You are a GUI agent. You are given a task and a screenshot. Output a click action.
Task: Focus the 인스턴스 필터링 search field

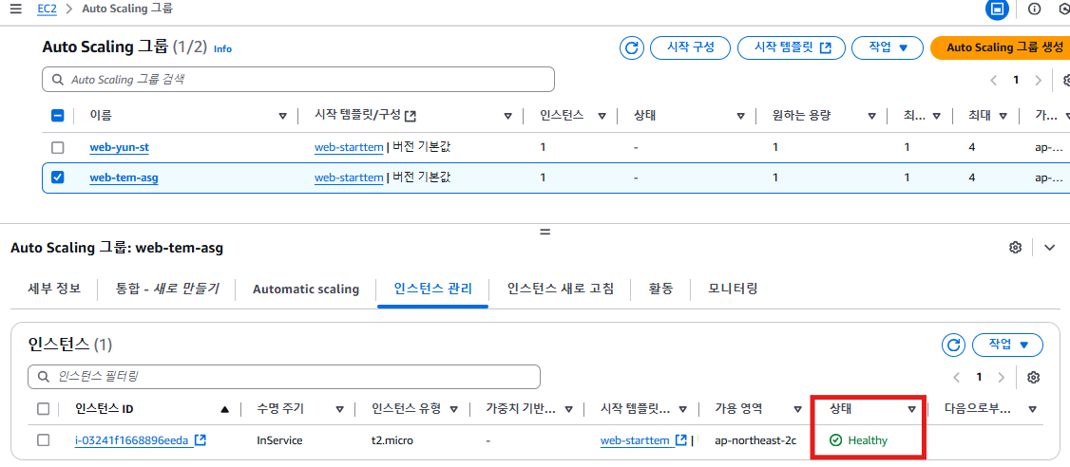click(x=284, y=376)
